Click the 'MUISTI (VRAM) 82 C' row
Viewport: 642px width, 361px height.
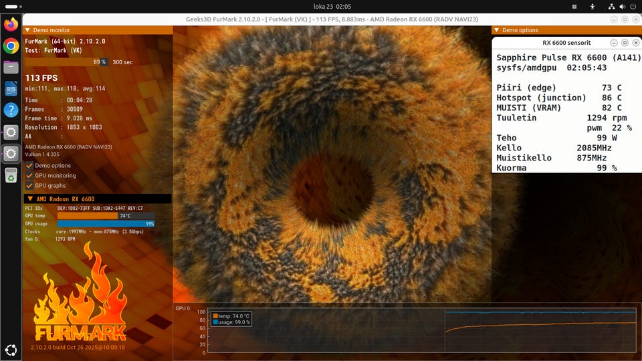[559, 108]
